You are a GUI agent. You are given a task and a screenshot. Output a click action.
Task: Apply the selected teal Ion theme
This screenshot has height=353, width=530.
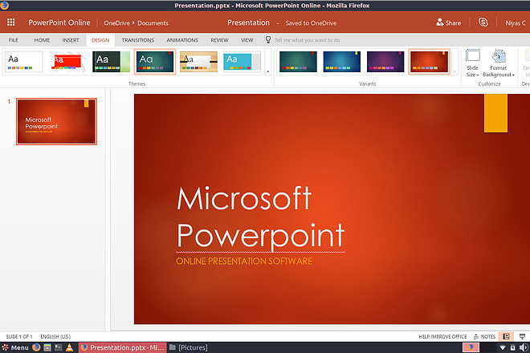click(155, 62)
